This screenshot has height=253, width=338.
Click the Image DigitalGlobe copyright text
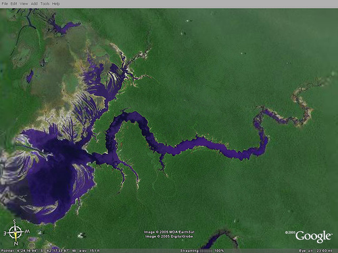169,236
